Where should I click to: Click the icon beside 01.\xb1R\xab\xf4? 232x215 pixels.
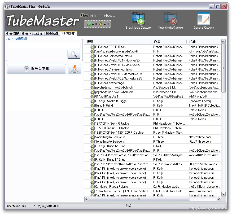point(92,96)
